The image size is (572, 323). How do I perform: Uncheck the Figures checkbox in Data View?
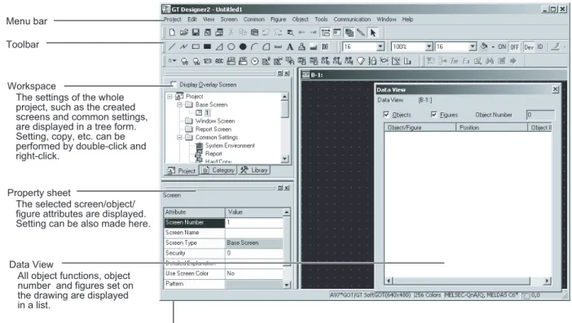(433, 115)
